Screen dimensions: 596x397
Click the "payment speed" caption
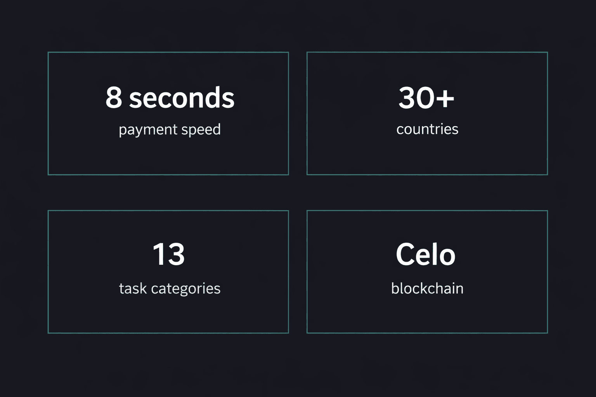point(170,129)
